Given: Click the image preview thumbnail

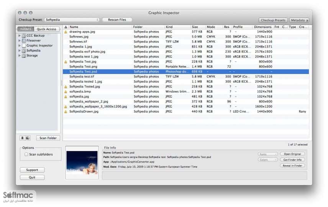Looking at the screenshot, I should [82, 163].
